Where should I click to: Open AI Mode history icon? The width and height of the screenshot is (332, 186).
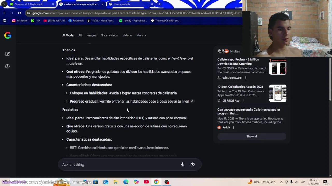tap(8, 66)
